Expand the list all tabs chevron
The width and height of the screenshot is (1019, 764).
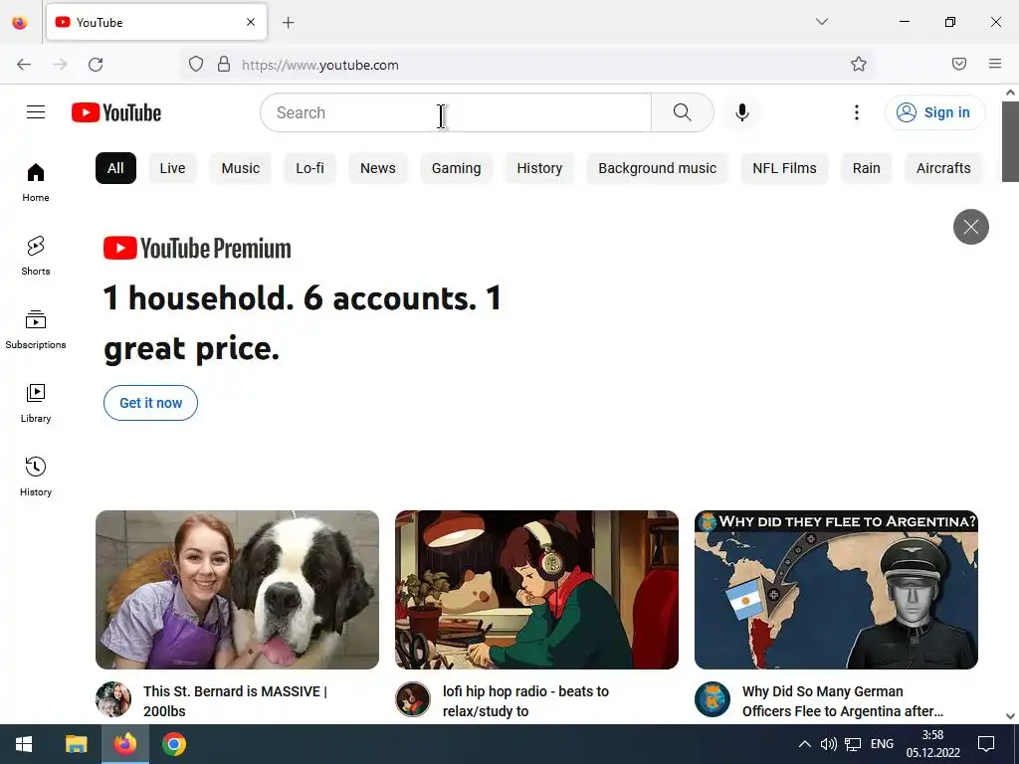[x=822, y=22]
